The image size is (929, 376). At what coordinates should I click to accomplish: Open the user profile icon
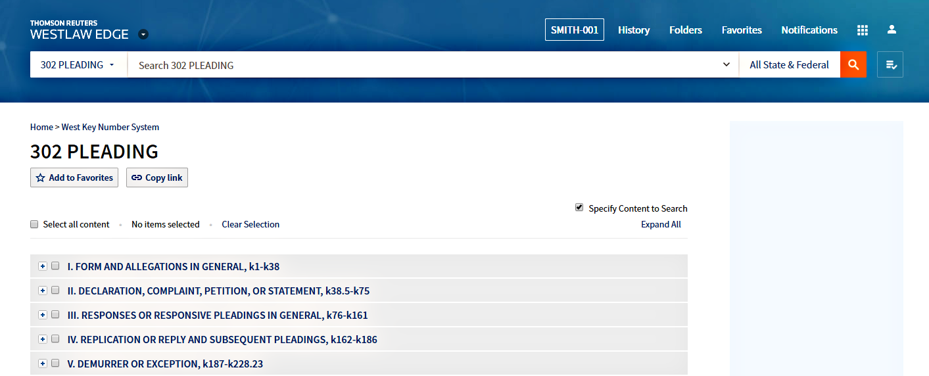[x=892, y=30]
